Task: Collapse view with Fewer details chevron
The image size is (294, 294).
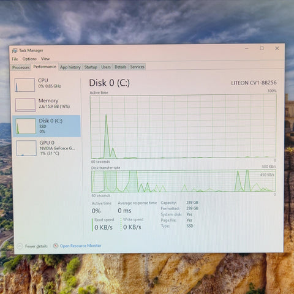Action: click(20, 246)
